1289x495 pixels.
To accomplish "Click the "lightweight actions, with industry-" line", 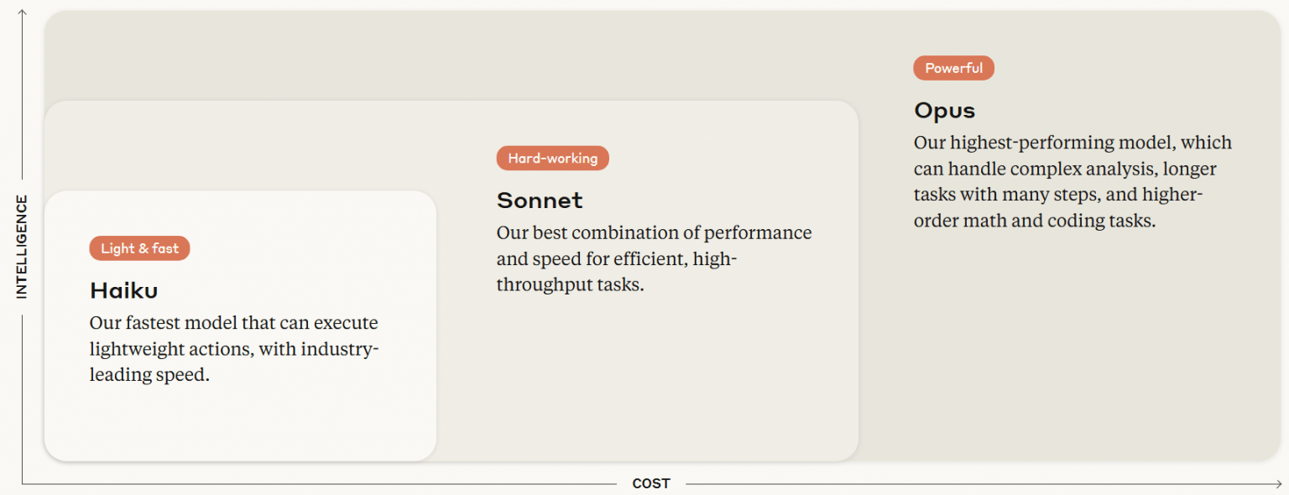I will click(x=234, y=349).
